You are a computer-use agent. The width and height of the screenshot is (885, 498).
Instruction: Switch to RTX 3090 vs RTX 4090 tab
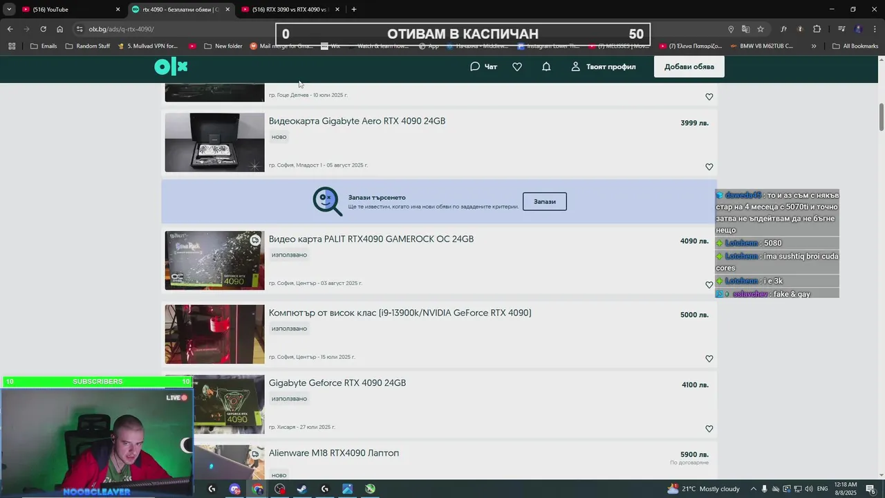[289, 9]
